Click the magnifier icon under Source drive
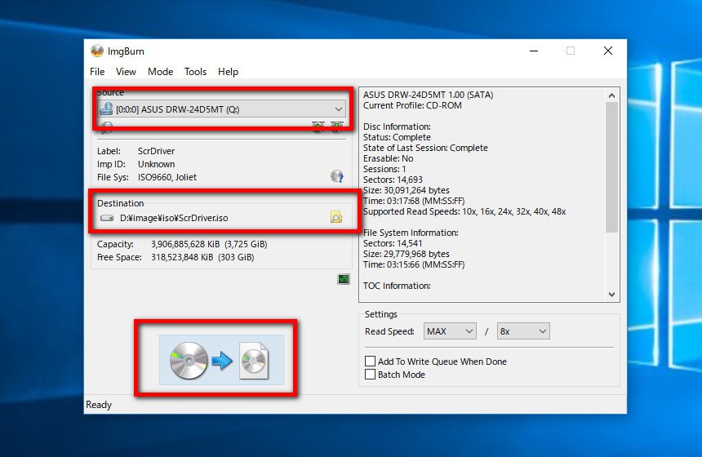Viewport: 702px width, 457px height. [105, 127]
